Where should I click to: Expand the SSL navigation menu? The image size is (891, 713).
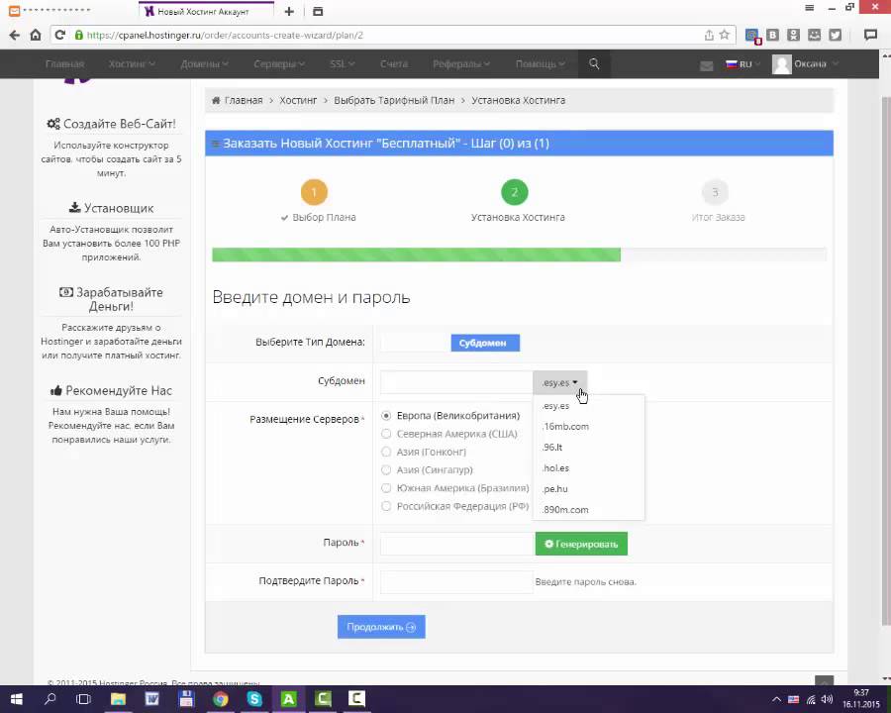pyautogui.click(x=343, y=63)
